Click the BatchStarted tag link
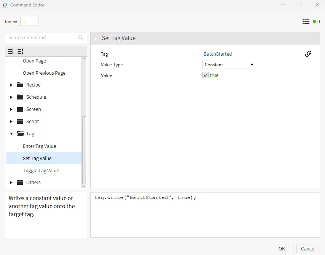Viewport: 325px width, 255px height. (x=218, y=54)
